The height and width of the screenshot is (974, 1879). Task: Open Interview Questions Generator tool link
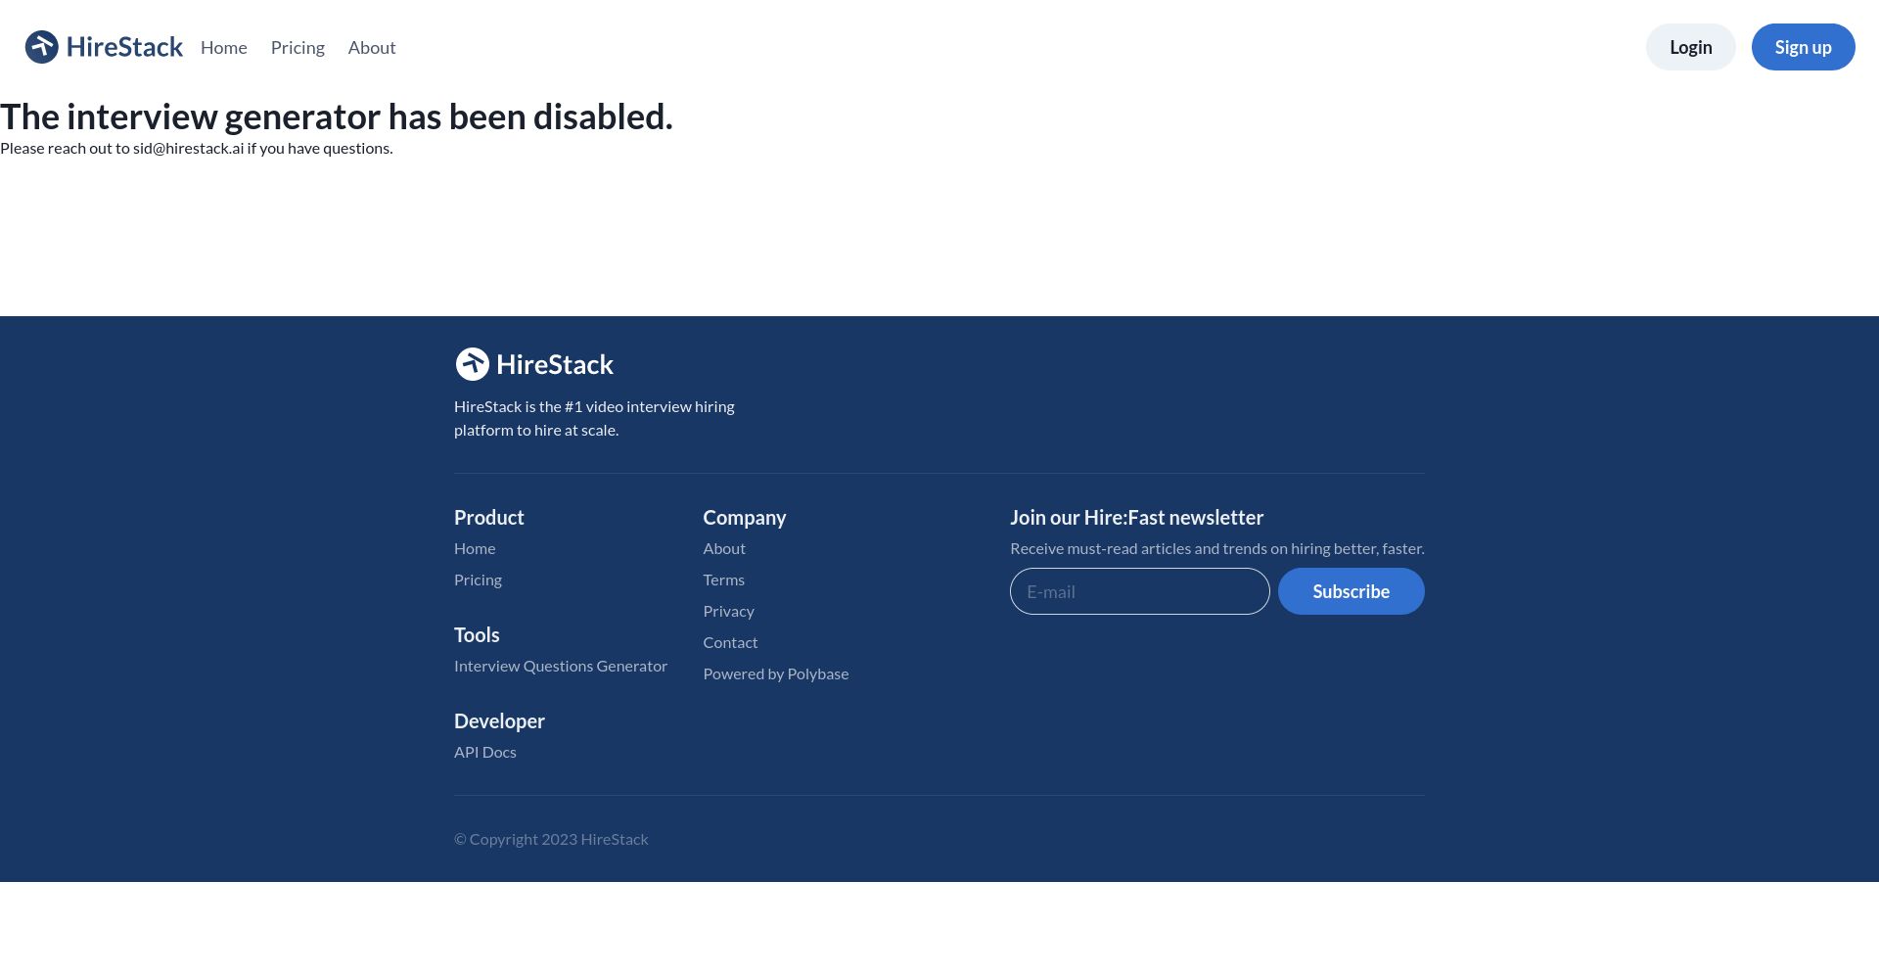[x=561, y=666]
